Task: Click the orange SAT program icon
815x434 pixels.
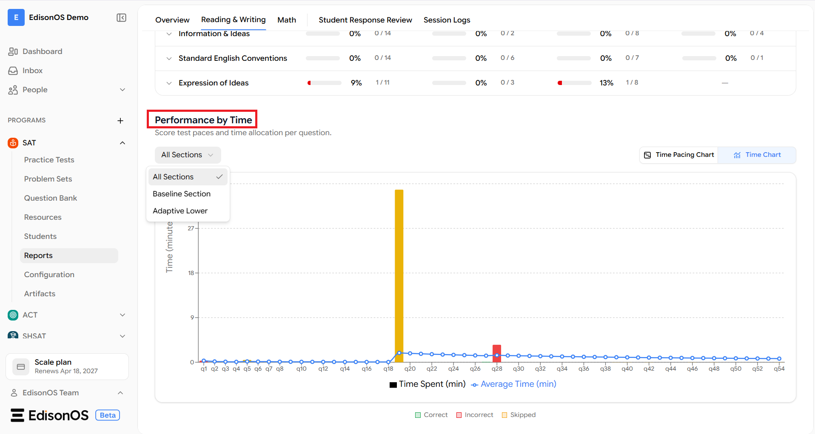Action: (13, 143)
